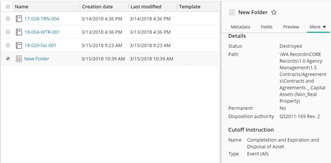Switch to the Metadata tab
Image resolution: width=331 pixels, height=163 pixels.
tap(240, 27)
